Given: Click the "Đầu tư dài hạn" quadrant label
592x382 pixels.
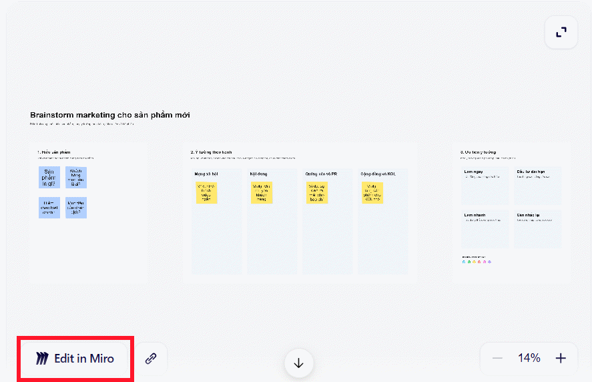Looking at the screenshot, I should [x=531, y=172].
